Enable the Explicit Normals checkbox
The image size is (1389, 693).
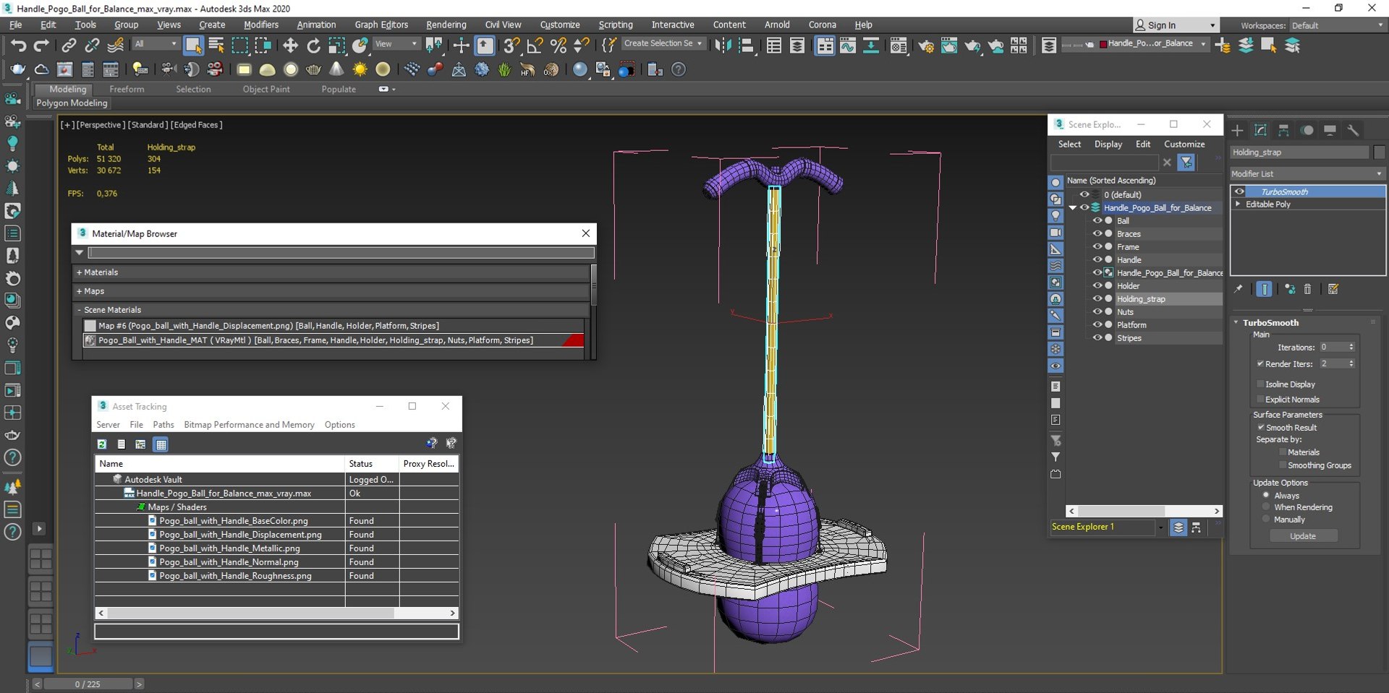pos(1260,400)
